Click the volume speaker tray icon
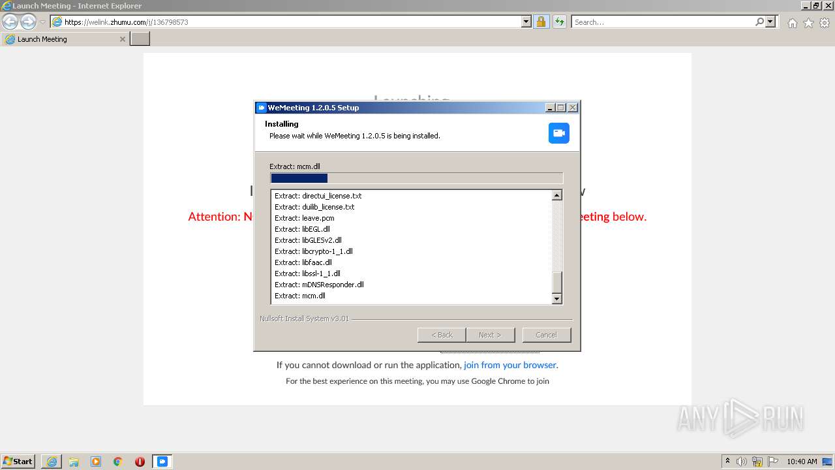Image resolution: width=835 pixels, height=470 pixels. pos(742,462)
